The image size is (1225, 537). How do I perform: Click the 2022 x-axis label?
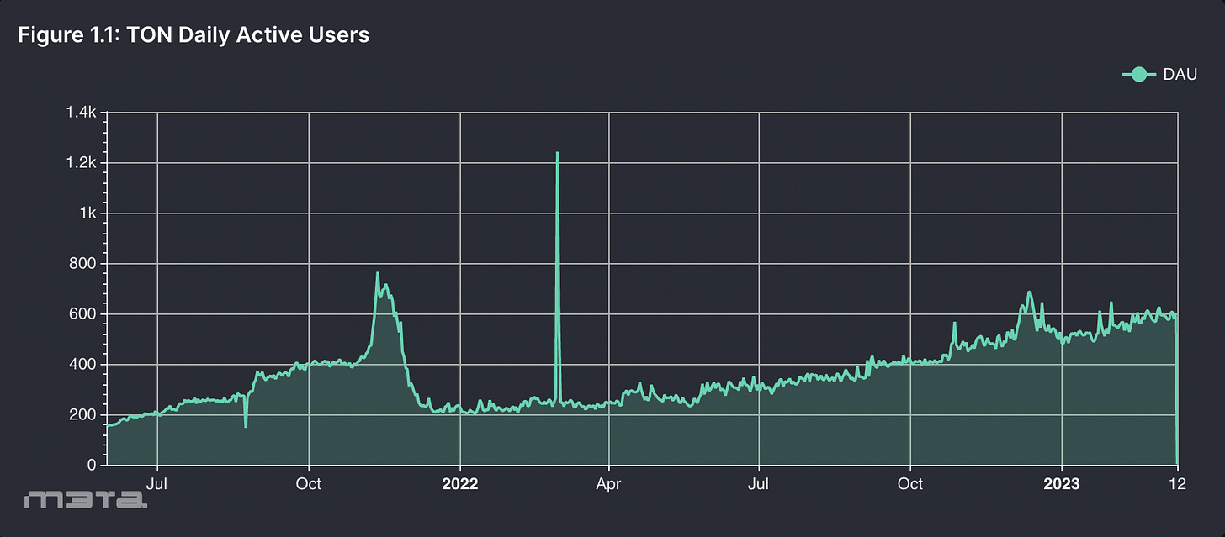[460, 484]
